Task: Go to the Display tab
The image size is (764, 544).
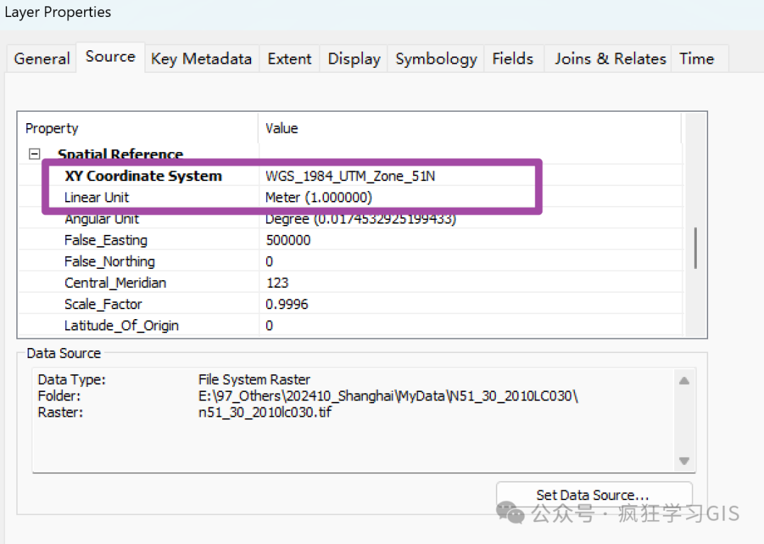Action: tap(354, 59)
